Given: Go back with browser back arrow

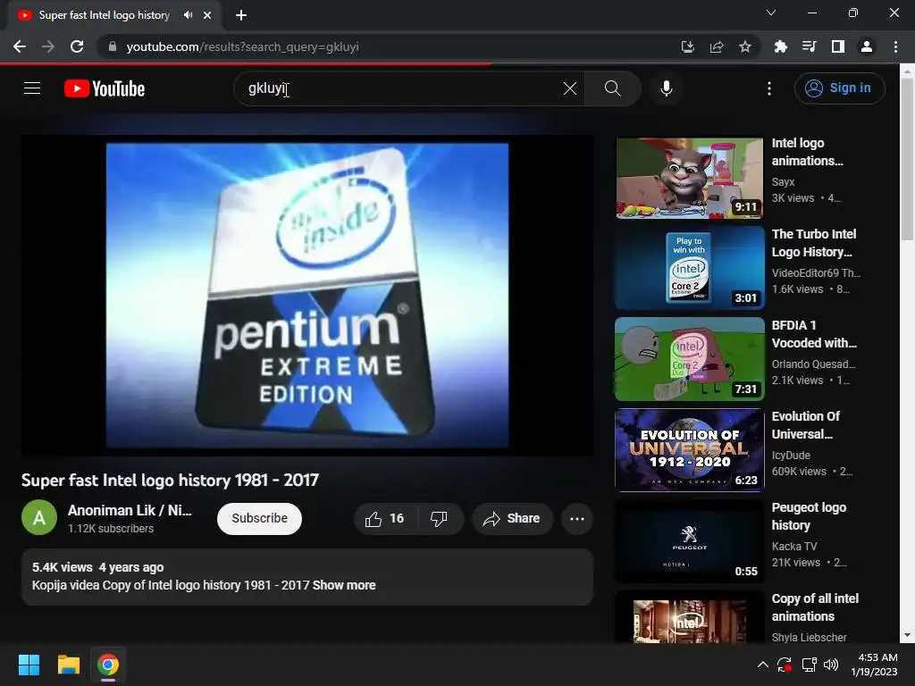Looking at the screenshot, I should (x=20, y=46).
